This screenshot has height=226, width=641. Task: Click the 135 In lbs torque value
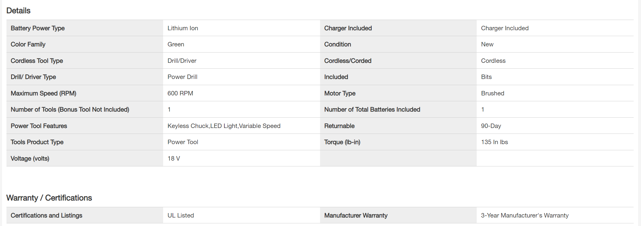point(494,142)
